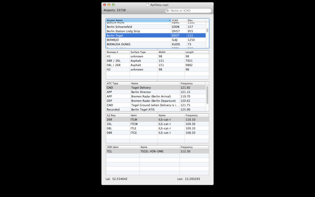Sort by Airport Name column header
This screenshot has height=197, width=315.
point(139,20)
